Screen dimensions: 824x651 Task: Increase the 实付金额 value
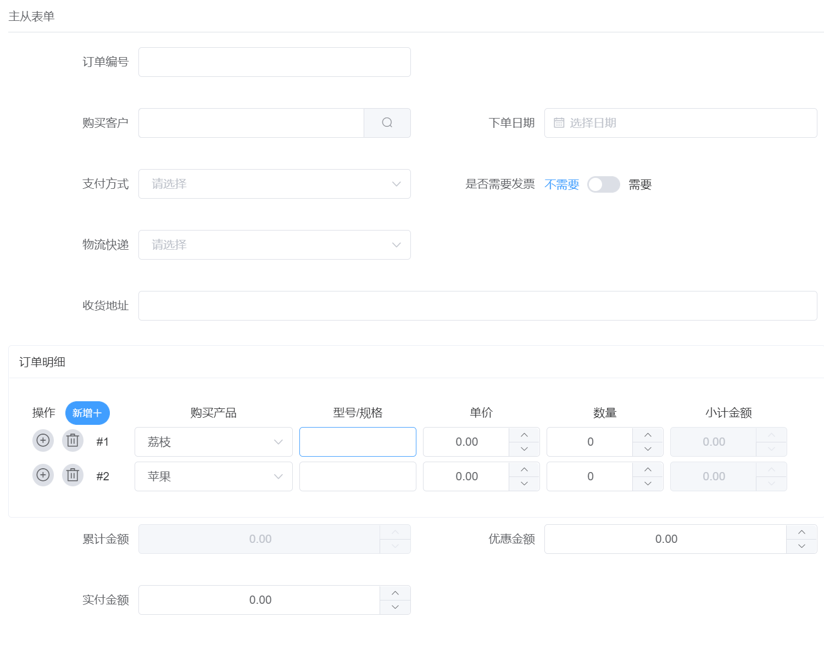coord(395,593)
